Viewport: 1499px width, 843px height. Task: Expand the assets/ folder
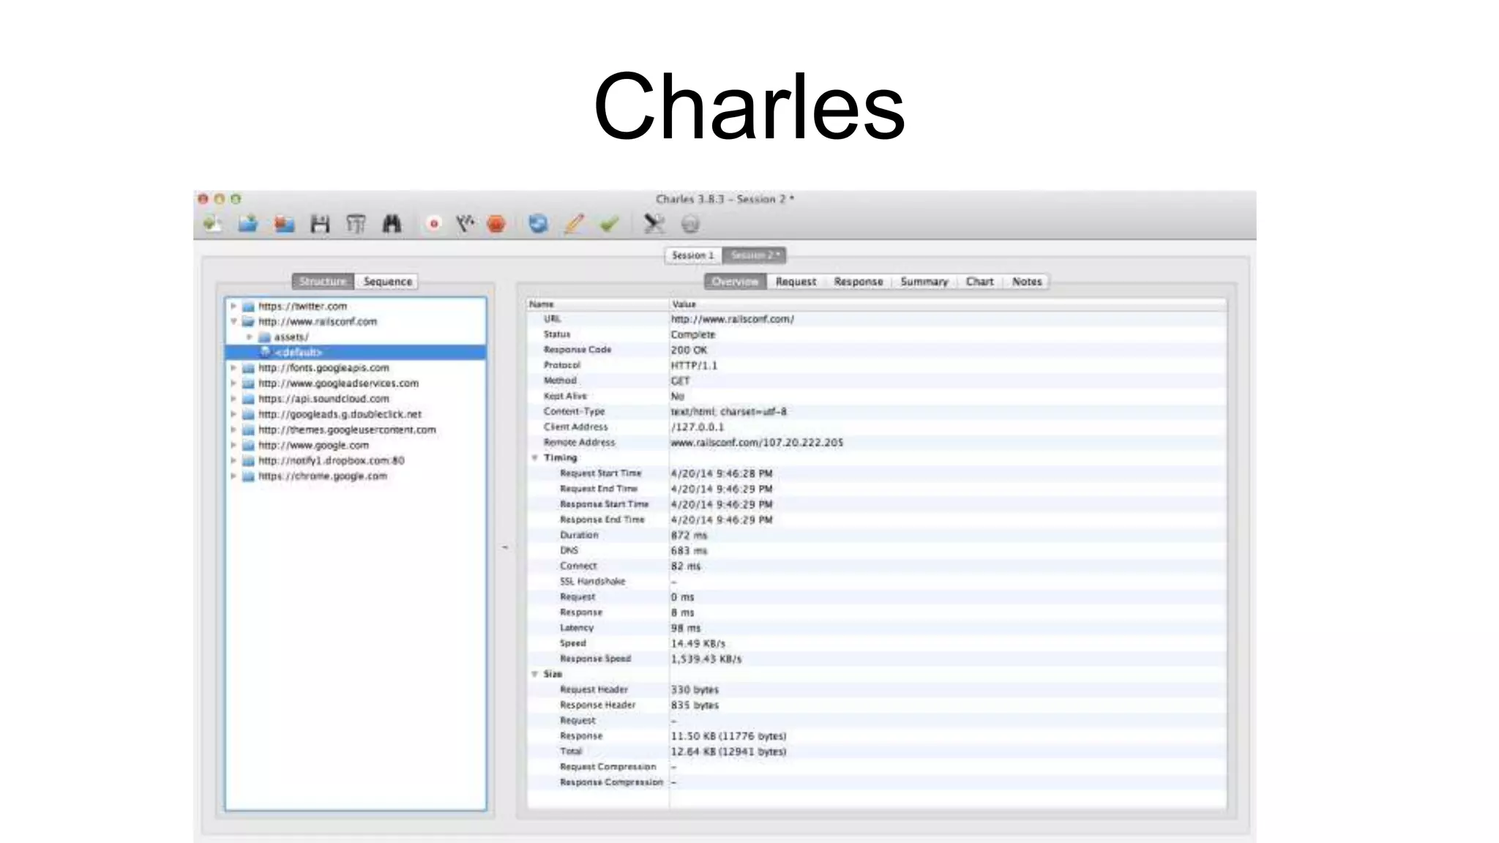click(250, 337)
